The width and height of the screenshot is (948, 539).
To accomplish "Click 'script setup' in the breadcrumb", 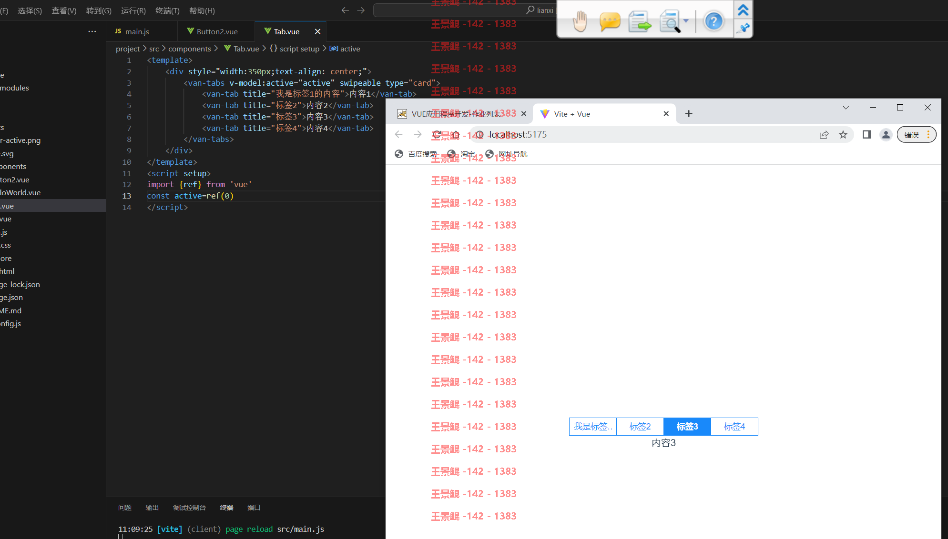I will pyautogui.click(x=299, y=49).
